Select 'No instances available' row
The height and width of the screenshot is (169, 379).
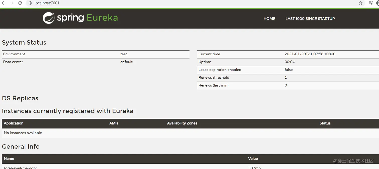tap(191, 133)
